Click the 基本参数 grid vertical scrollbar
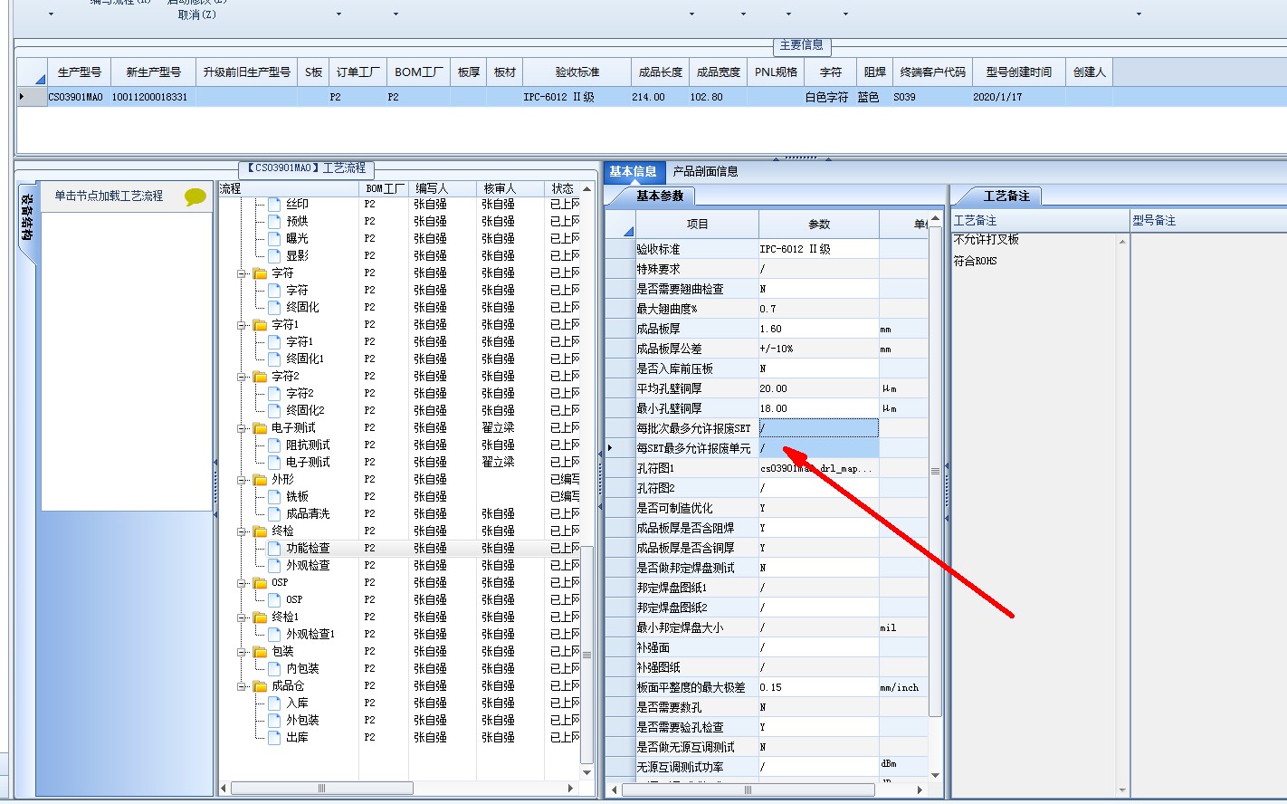The height and width of the screenshot is (804, 1287). point(935,471)
